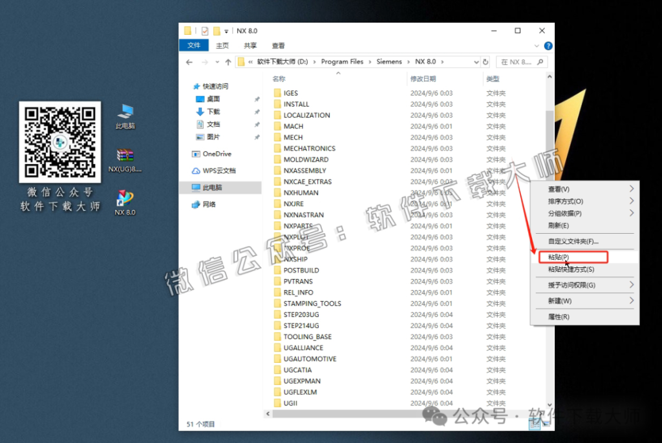Switch to the 查看 ribbon tab
Screen dimensions: 662x443
(278, 46)
